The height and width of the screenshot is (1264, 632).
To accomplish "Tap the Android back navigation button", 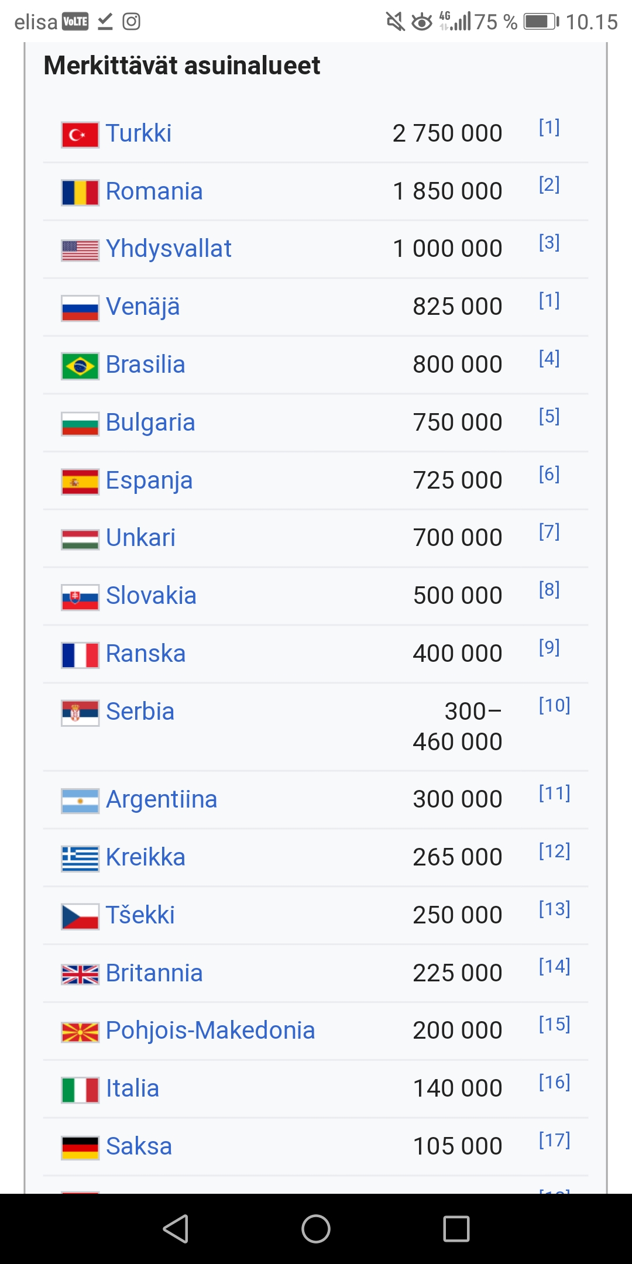I will click(x=176, y=1228).
